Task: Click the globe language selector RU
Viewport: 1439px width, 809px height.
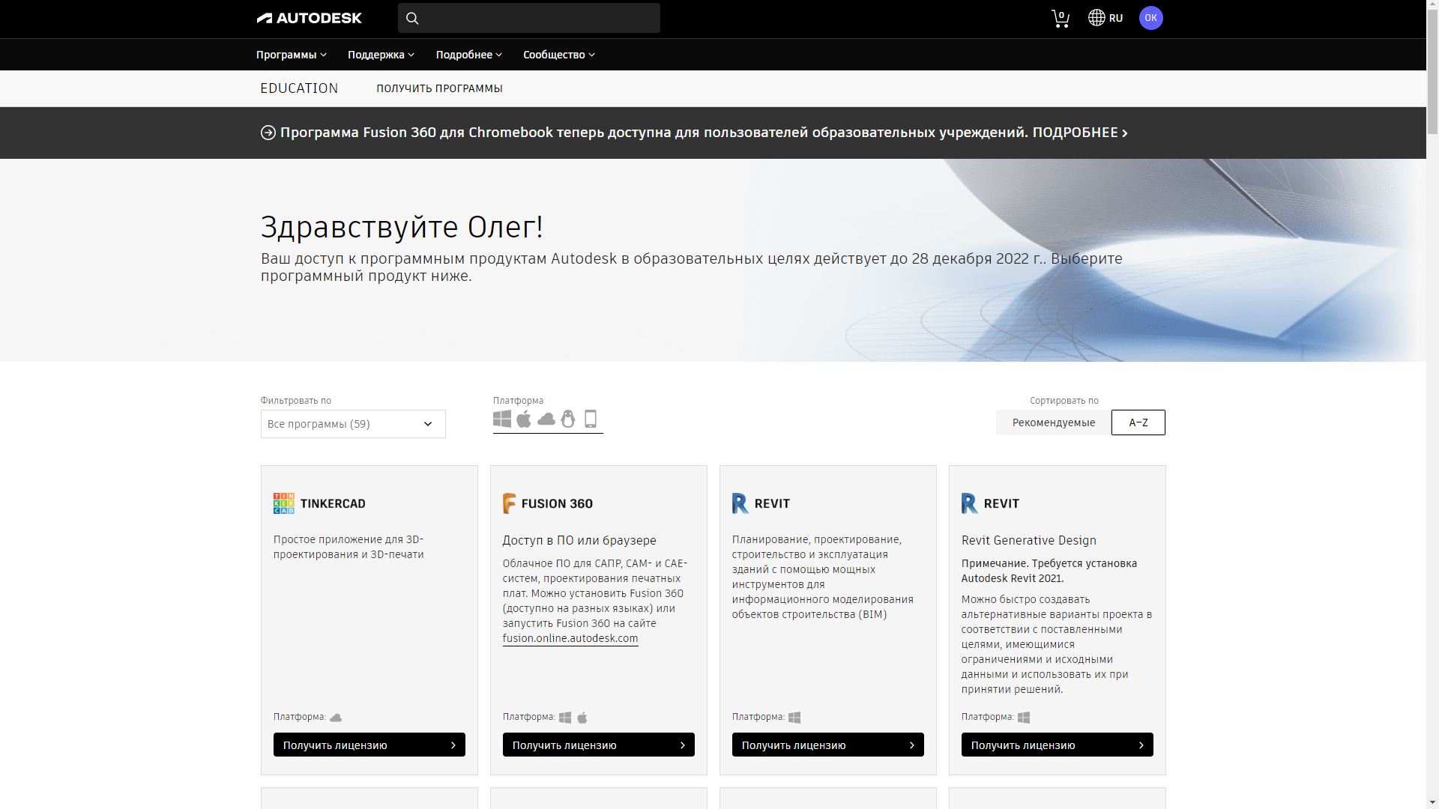Action: click(x=1105, y=18)
